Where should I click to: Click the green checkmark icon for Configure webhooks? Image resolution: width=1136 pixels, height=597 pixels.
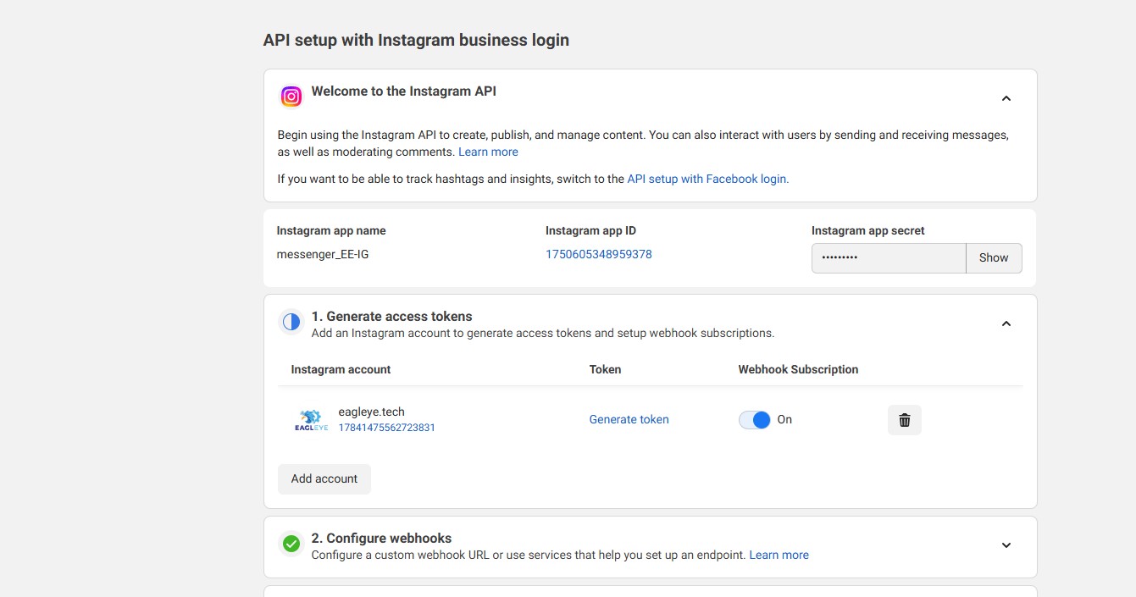click(291, 544)
